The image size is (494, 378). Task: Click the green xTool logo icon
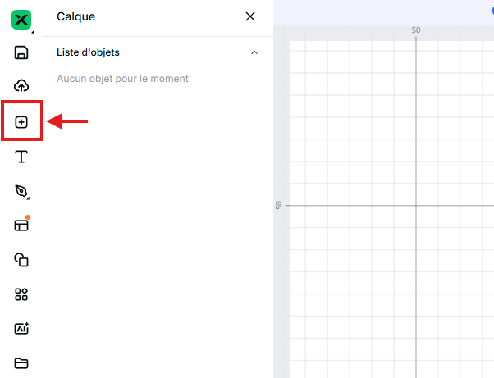tap(21, 18)
